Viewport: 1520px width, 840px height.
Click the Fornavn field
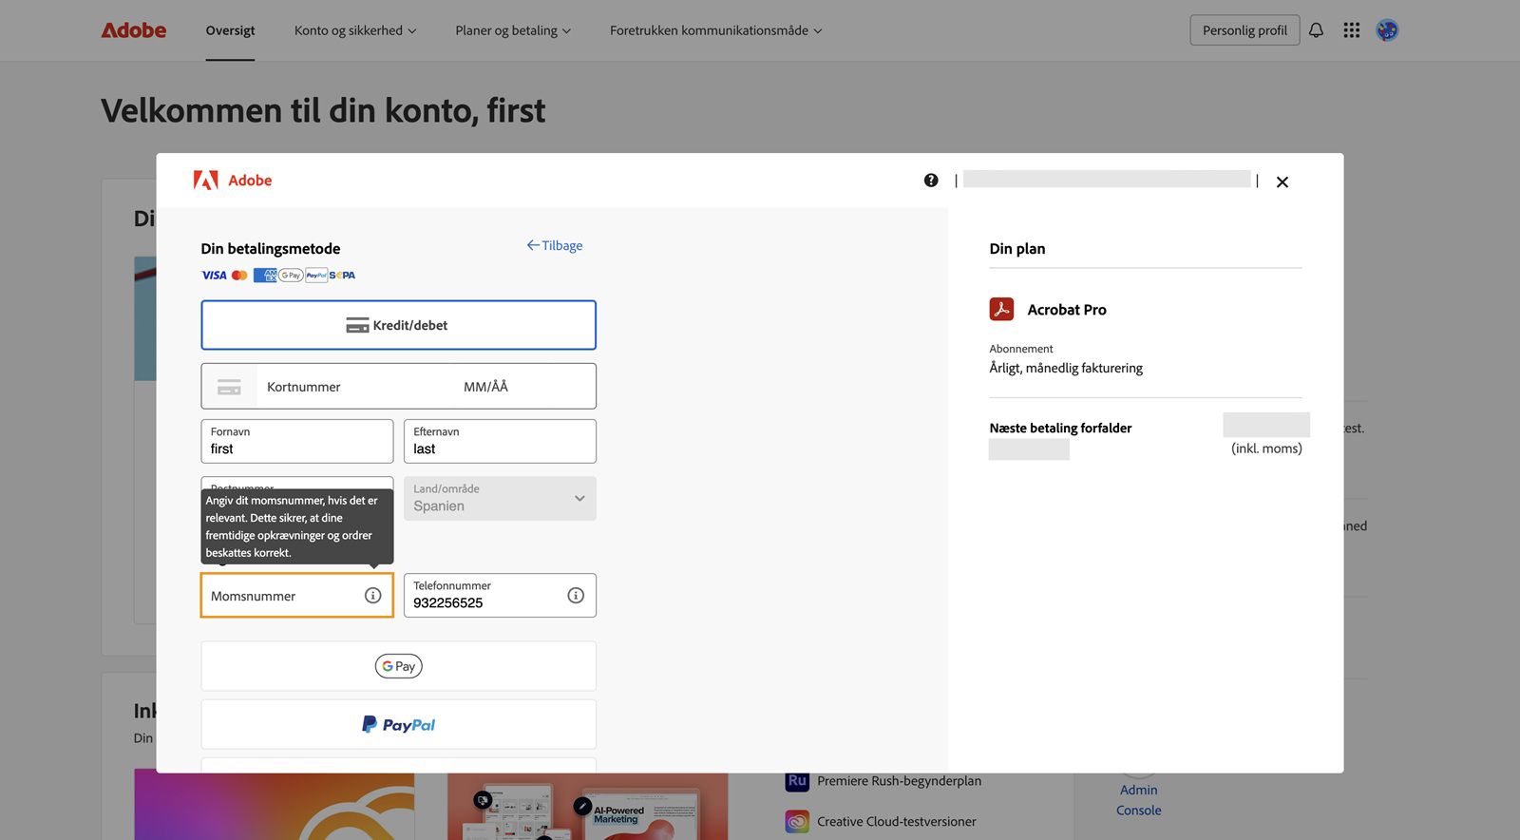pos(297,441)
